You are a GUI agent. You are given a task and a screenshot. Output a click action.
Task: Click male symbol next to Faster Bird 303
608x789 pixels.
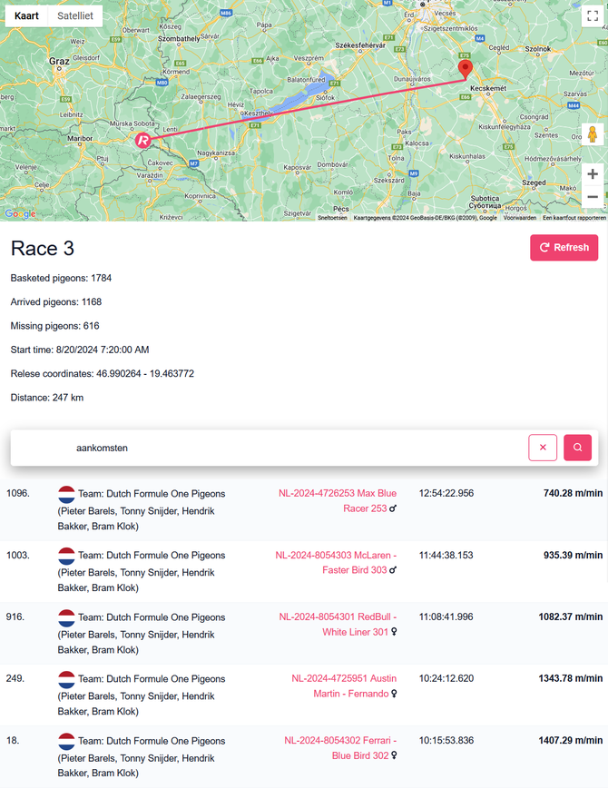(x=393, y=570)
